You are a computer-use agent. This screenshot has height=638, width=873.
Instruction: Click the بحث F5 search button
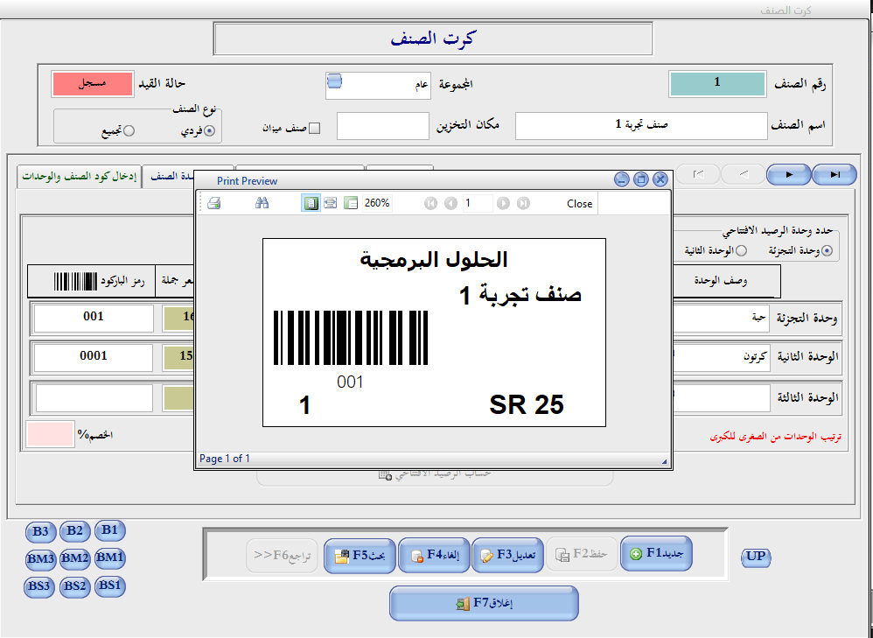coord(360,555)
